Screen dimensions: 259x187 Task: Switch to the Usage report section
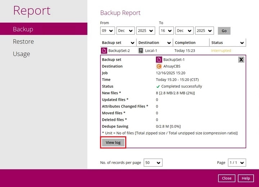pyautogui.click(x=21, y=54)
